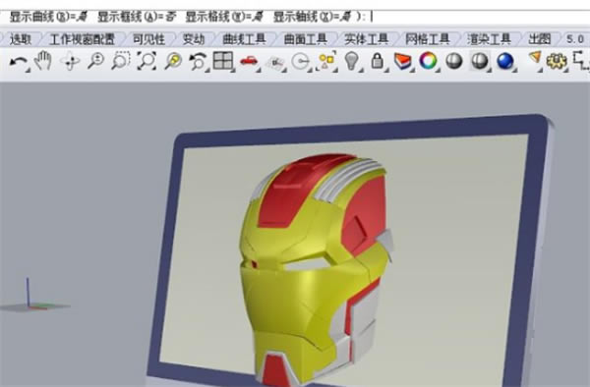Screen dimensions: 590x387
Task: Open the four viewports layout icon
Action: tap(223, 61)
